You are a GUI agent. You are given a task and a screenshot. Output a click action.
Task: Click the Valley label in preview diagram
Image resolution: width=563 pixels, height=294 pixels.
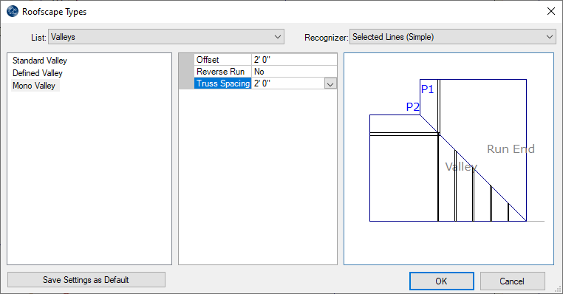point(461,166)
